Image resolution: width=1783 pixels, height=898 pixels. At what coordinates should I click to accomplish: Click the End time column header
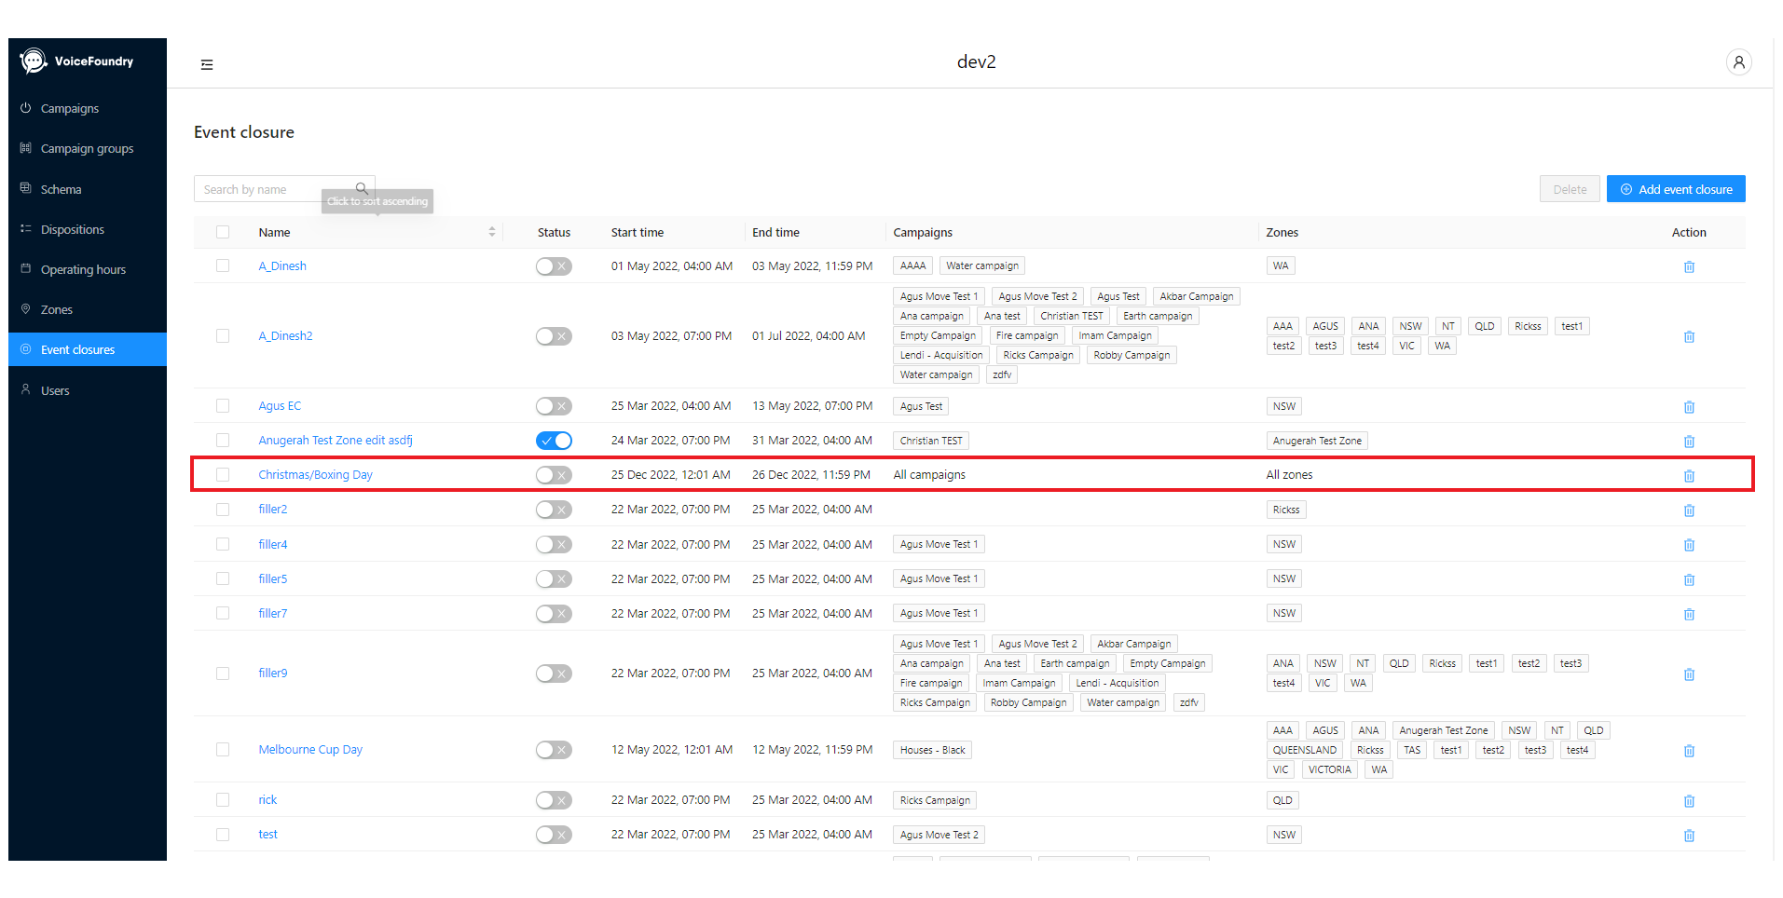(x=775, y=232)
